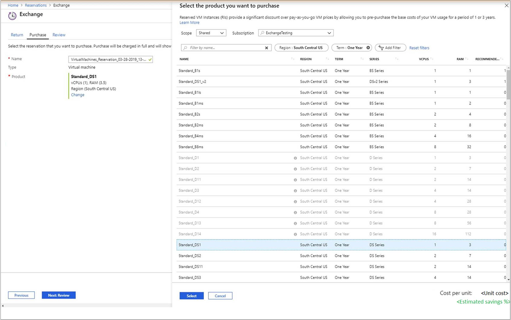Click the Add Filter button

pos(390,48)
